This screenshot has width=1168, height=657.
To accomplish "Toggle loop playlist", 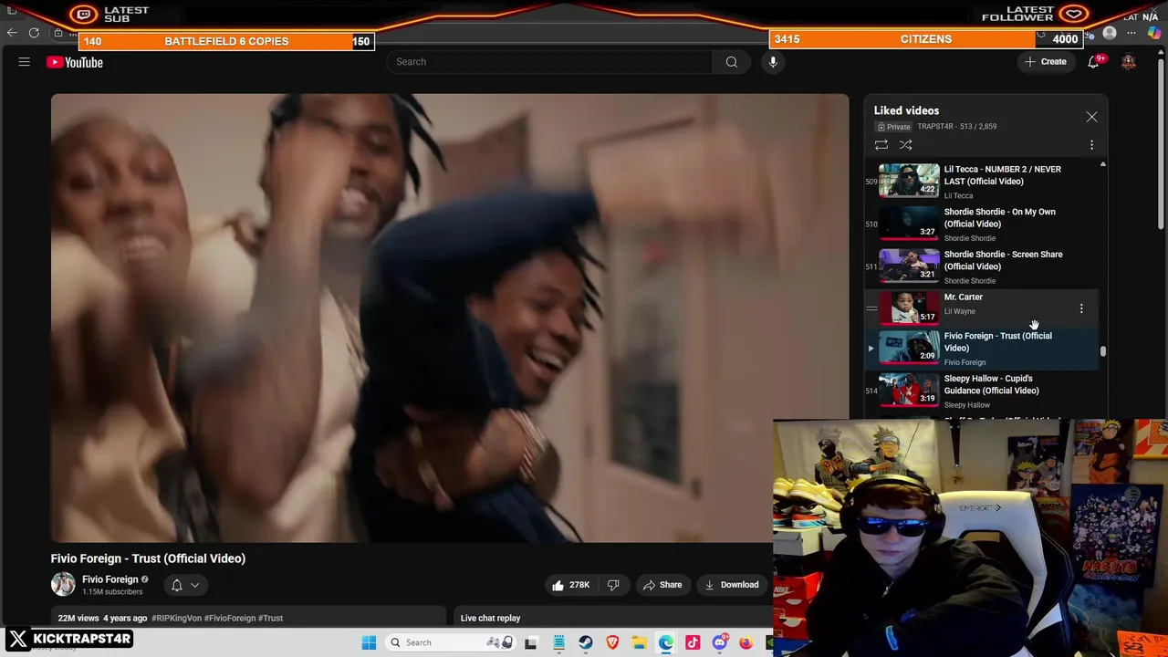I will pyautogui.click(x=881, y=145).
